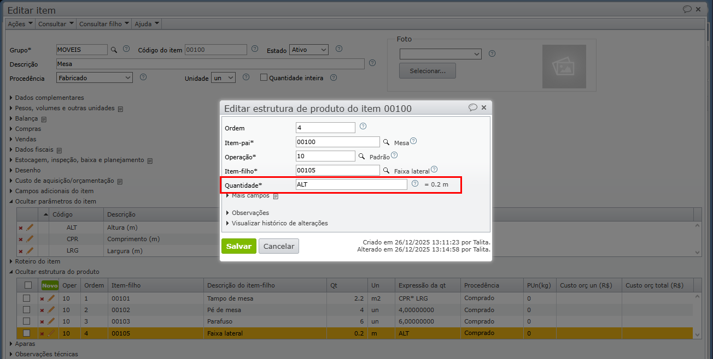Image resolution: width=713 pixels, height=359 pixels.
Task: Open help icon beside Código do item
Action: pyautogui.click(x=254, y=49)
